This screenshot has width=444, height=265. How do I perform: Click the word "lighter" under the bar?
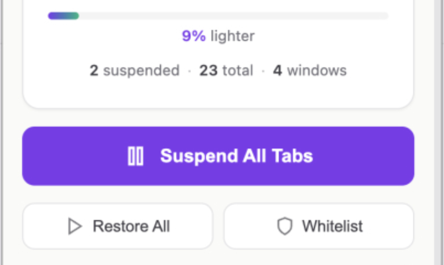232,36
